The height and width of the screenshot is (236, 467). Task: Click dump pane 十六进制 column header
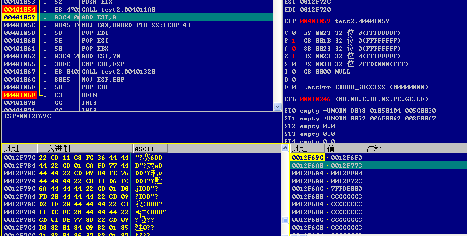85,148
